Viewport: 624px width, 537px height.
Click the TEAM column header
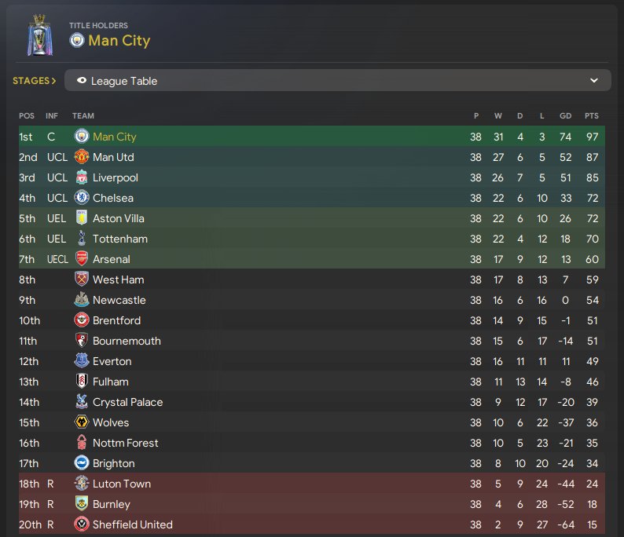[83, 115]
